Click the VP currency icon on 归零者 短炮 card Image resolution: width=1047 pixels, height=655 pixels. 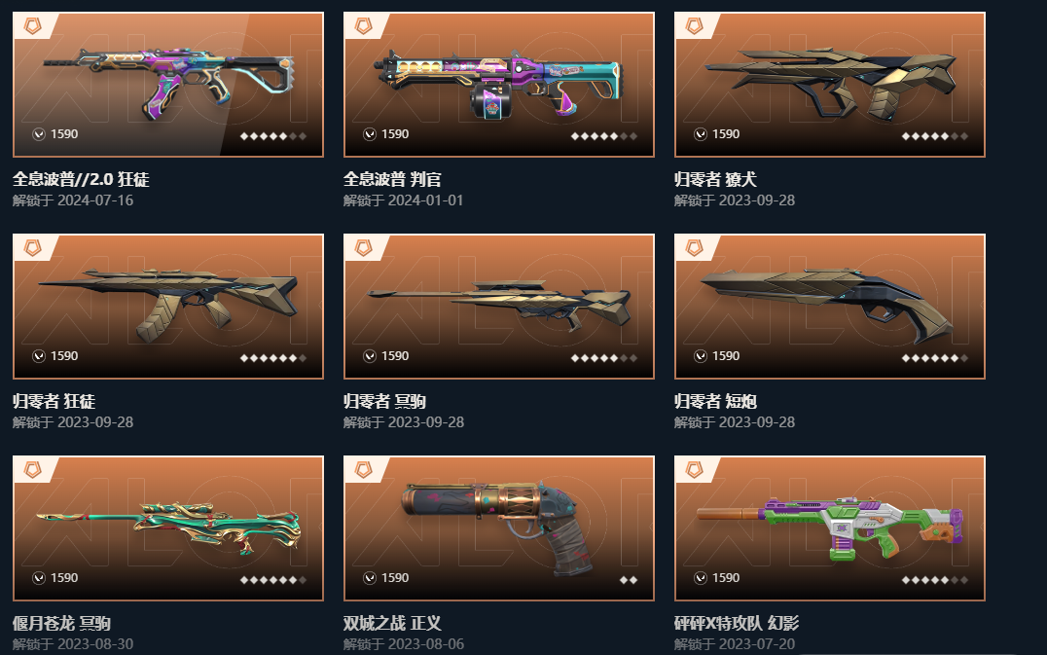(701, 356)
